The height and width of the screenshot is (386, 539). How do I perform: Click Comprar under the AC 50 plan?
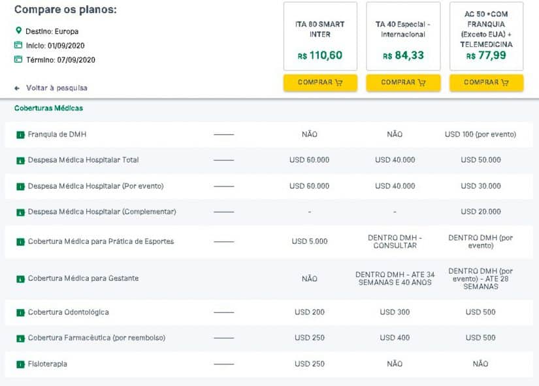click(x=486, y=83)
